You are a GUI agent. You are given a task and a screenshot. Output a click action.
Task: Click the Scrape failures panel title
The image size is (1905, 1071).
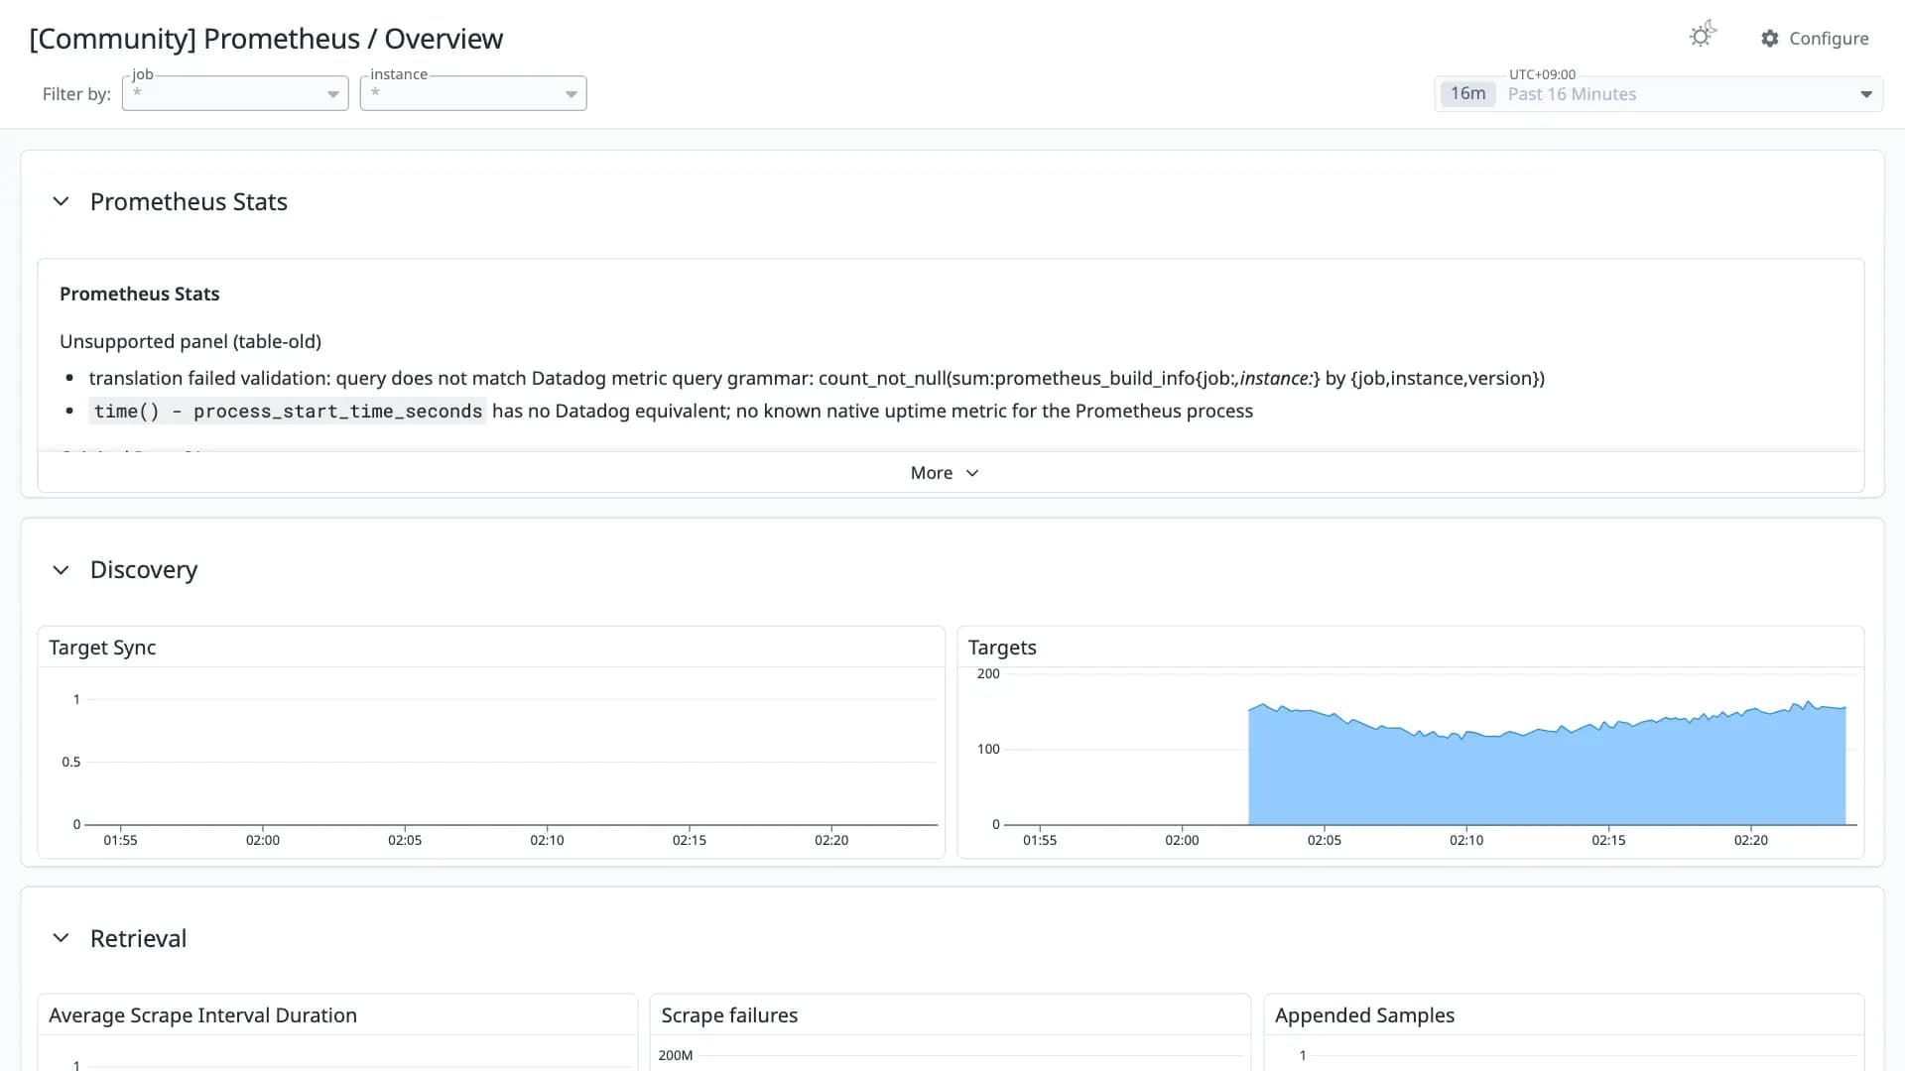click(729, 1015)
